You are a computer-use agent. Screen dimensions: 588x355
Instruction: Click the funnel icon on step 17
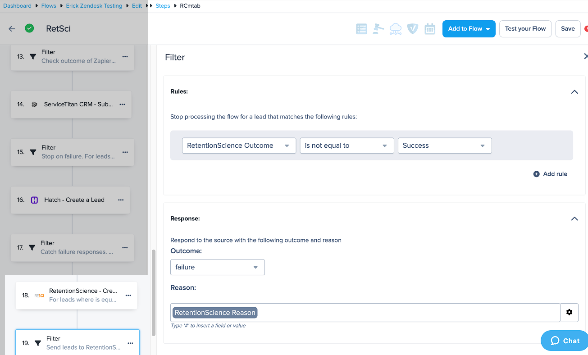(x=32, y=248)
